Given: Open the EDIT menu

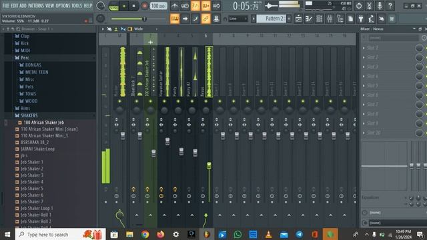Looking at the screenshot, I should tap(15, 6).
